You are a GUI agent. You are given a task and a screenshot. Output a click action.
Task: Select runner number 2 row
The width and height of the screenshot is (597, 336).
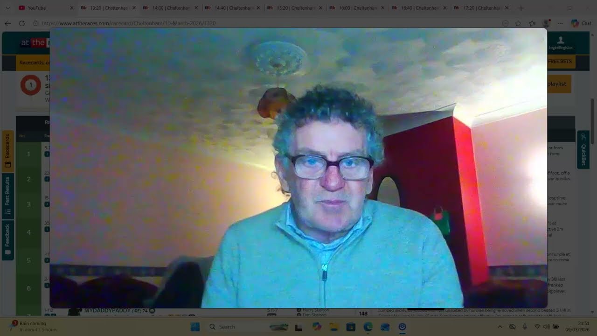point(28,179)
